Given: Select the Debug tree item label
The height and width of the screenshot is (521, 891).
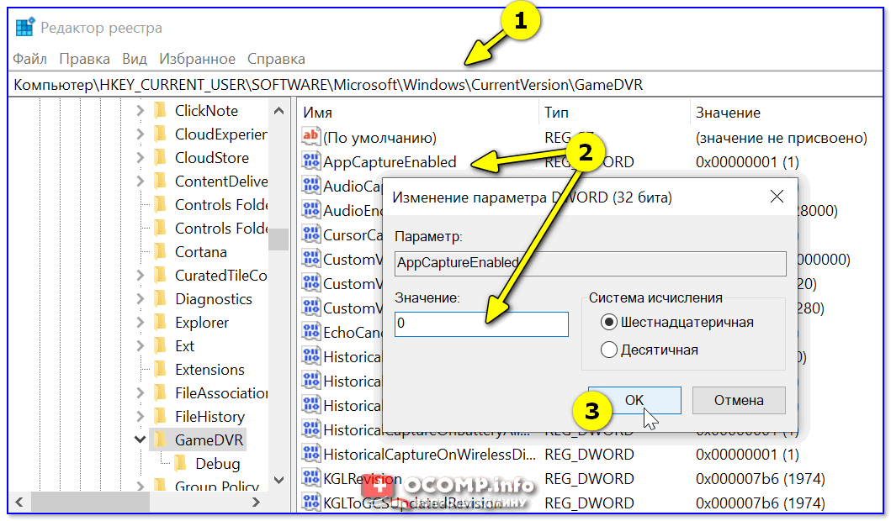Looking at the screenshot, I should (218, 464).
